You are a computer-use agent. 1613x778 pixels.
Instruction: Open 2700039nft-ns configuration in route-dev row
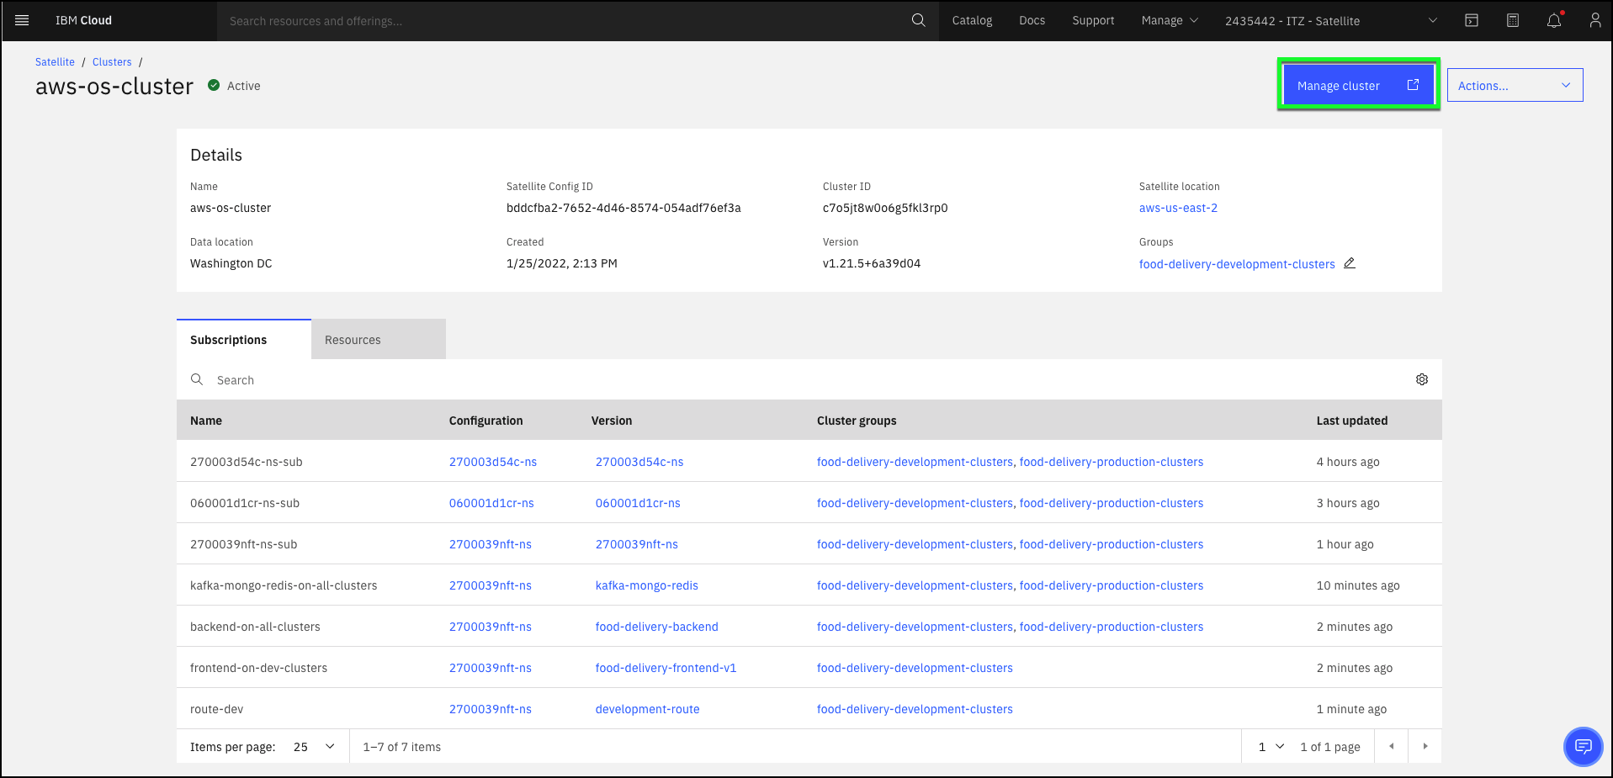tap(491, 709)
